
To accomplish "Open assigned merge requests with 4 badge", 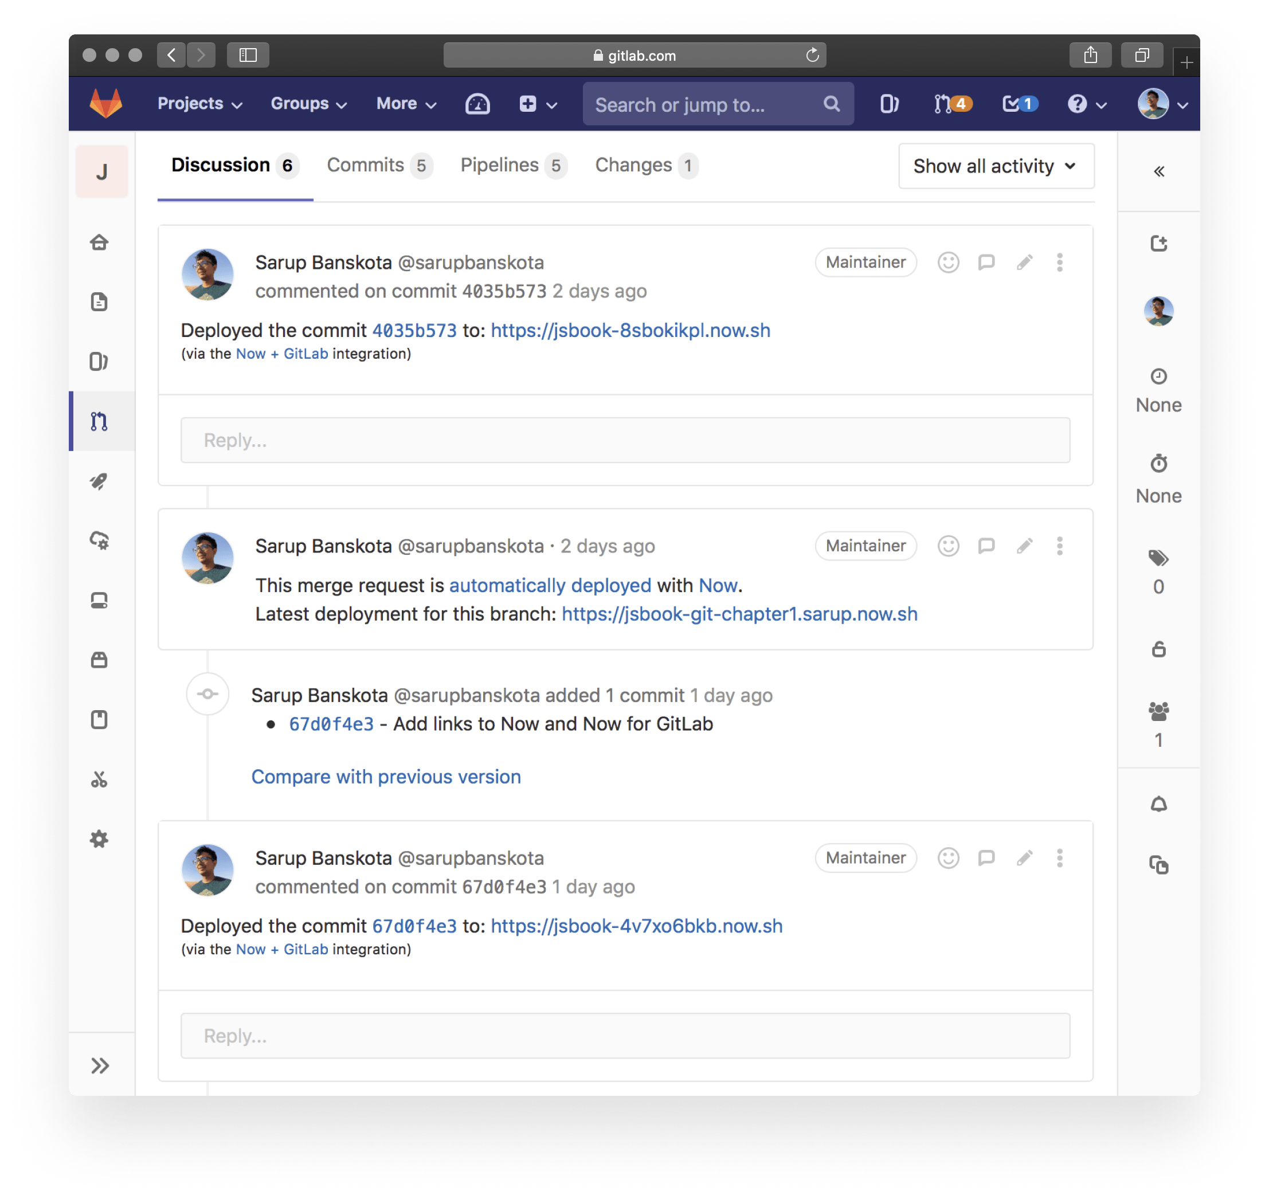I will point(953,104).
